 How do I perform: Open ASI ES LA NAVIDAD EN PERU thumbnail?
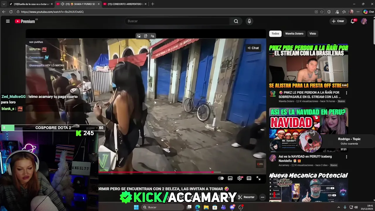308,130
